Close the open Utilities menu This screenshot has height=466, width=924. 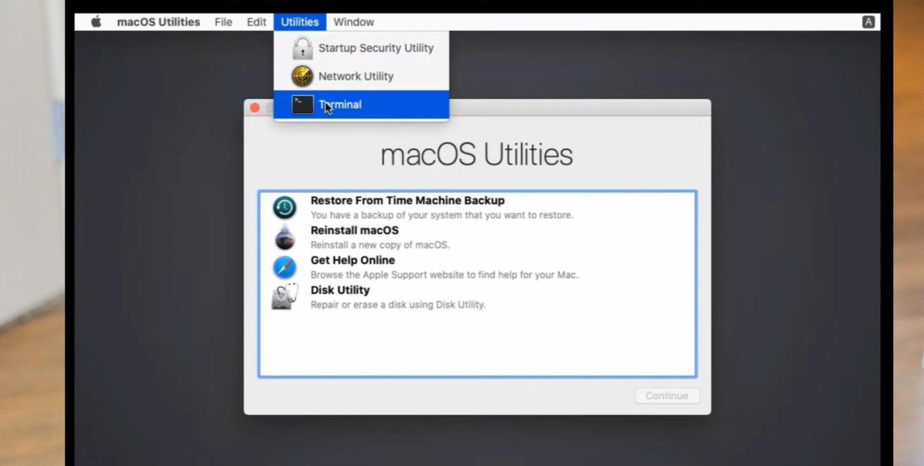point(300,22)
